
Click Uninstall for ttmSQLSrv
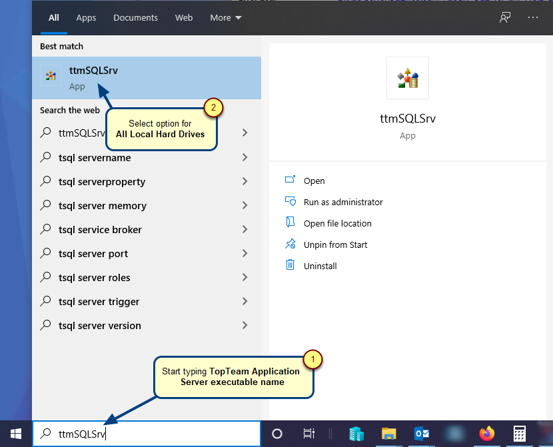click(x=320, y=266)
